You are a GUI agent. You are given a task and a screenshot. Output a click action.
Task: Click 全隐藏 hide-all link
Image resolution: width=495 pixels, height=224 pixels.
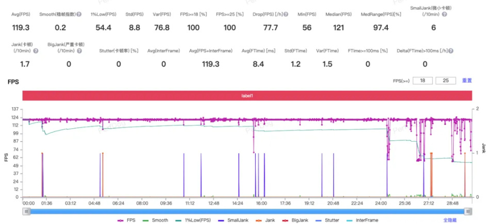(450, 220)
